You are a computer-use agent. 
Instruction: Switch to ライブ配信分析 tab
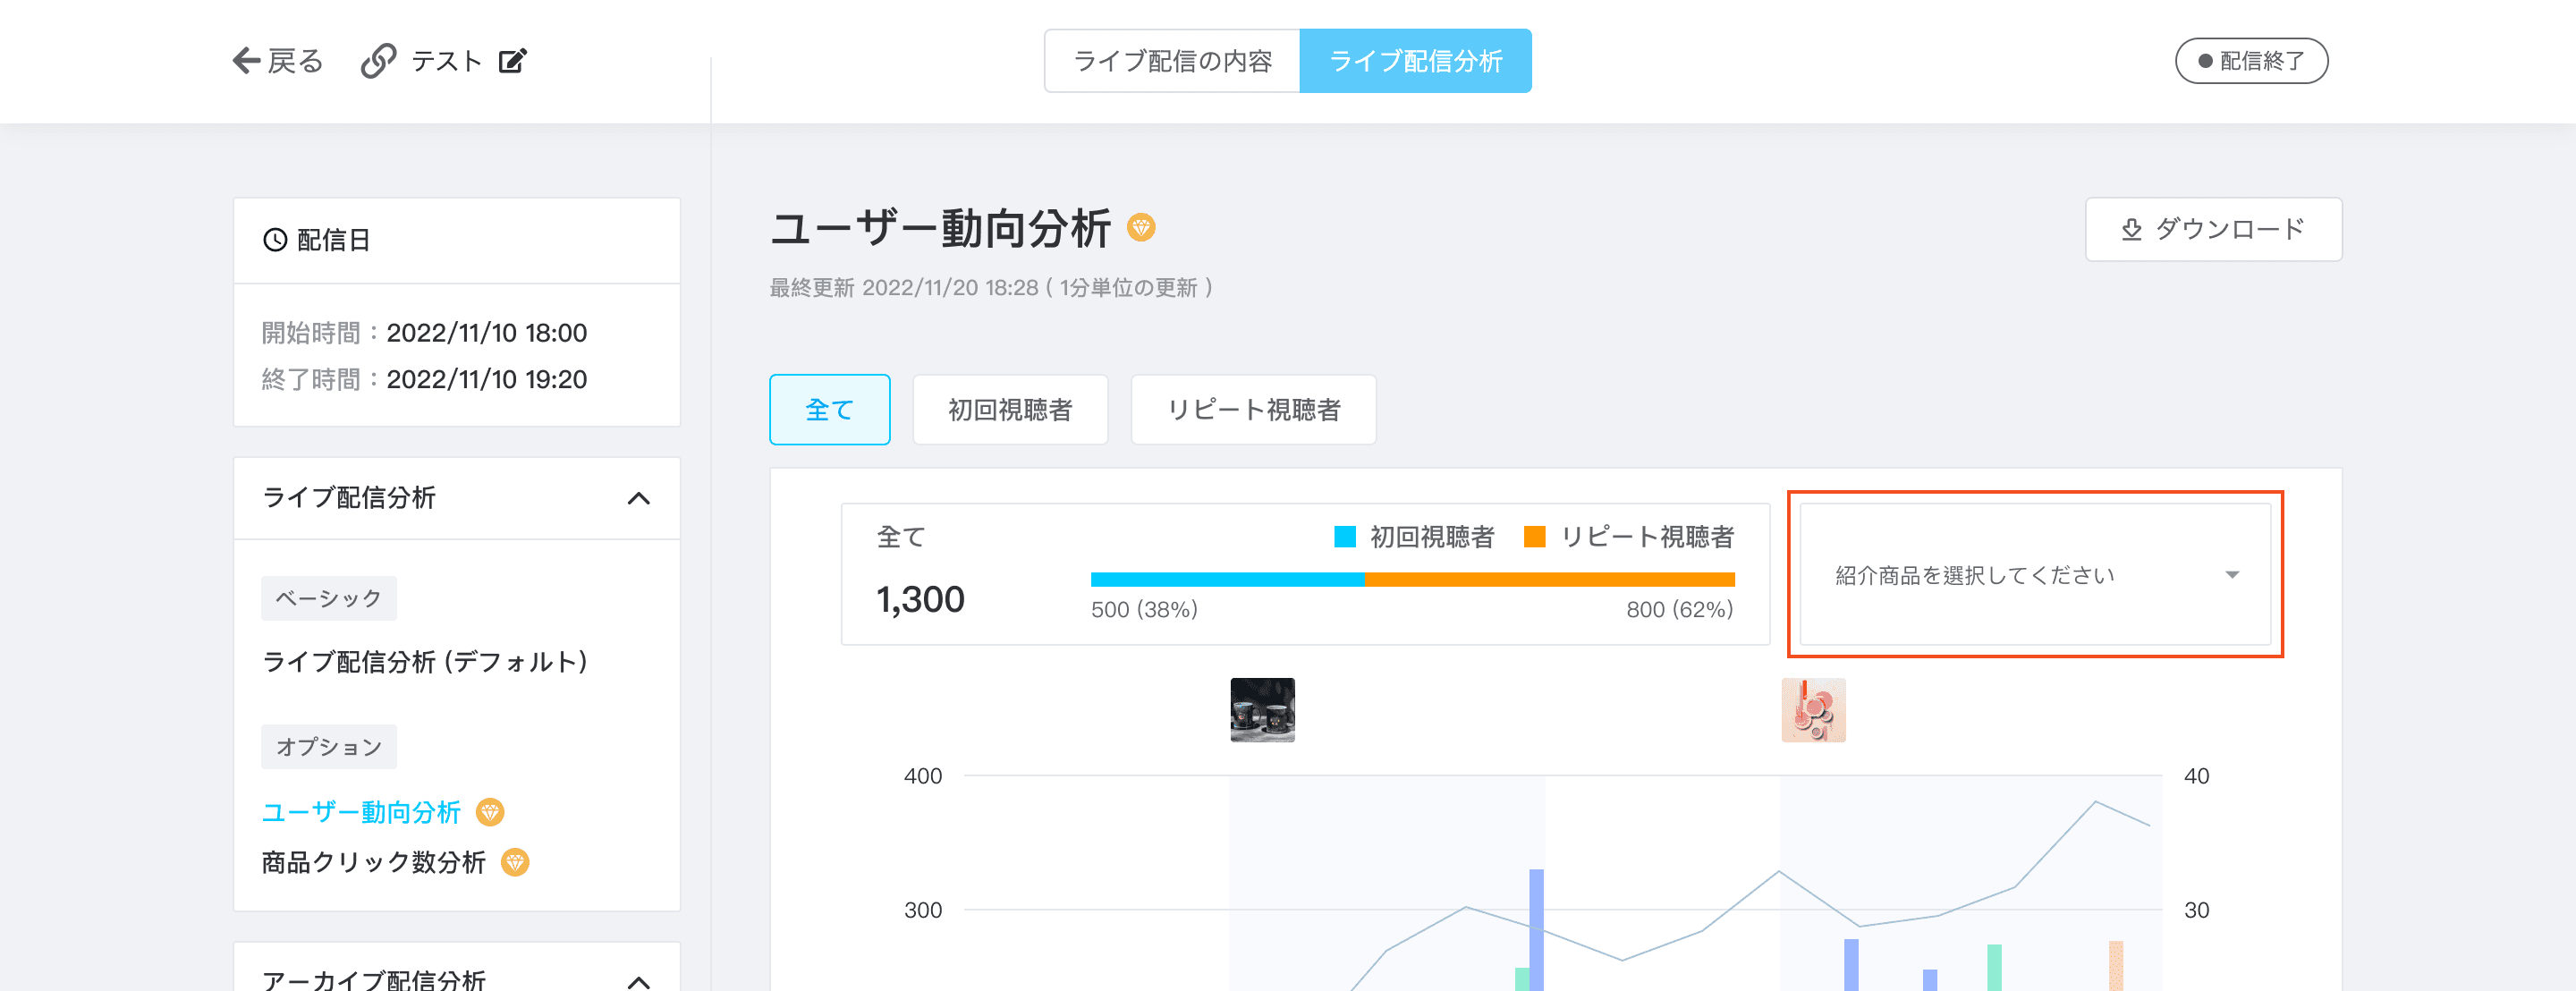pos(1415,61)
